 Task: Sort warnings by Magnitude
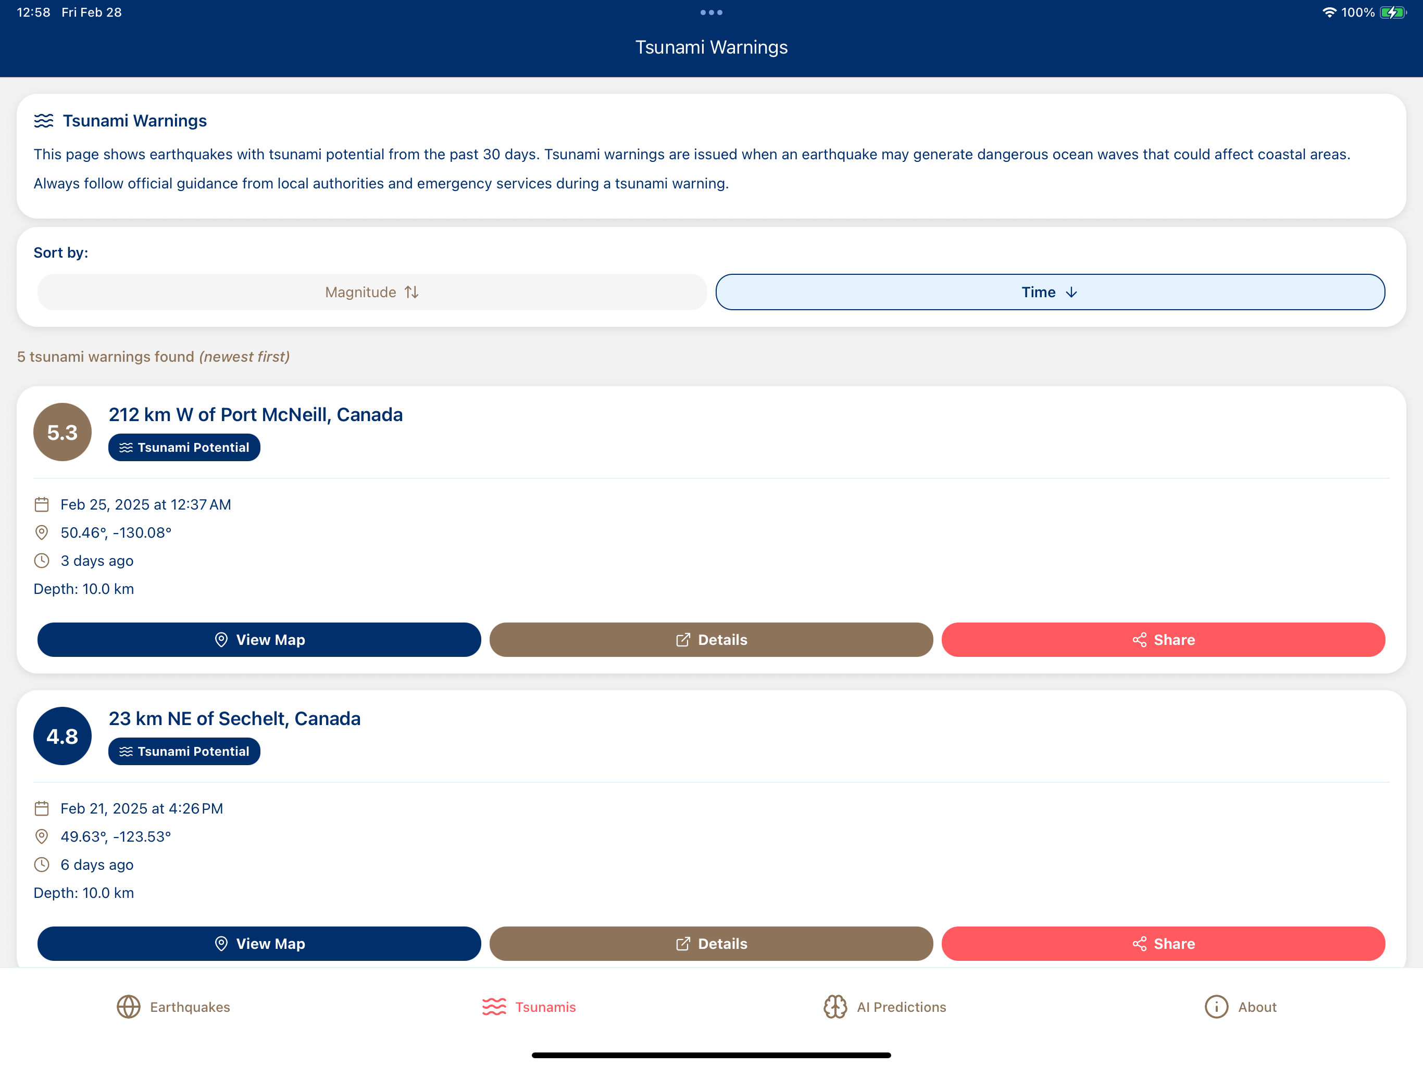pos(372,292)
